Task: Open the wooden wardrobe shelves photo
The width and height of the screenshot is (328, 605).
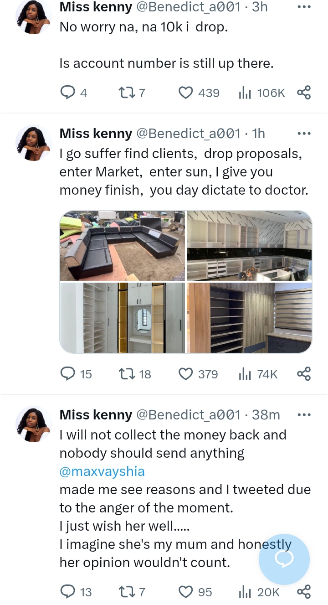Action: [x=249, y=318]
